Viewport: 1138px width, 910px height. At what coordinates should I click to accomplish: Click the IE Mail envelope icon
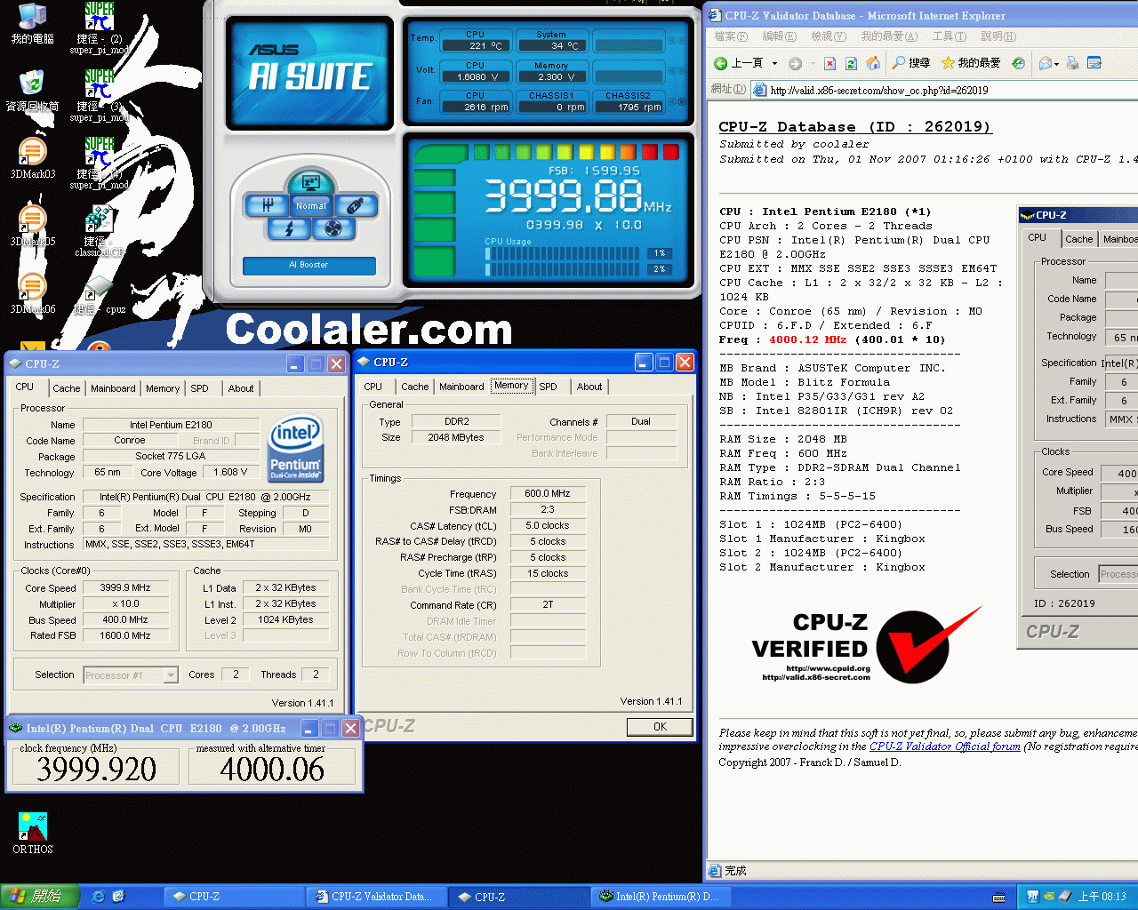click(1046, 63)
